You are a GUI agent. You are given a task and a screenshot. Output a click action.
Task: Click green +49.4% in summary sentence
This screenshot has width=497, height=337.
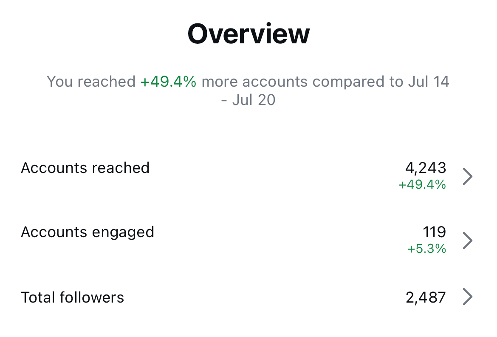(168, 81)
